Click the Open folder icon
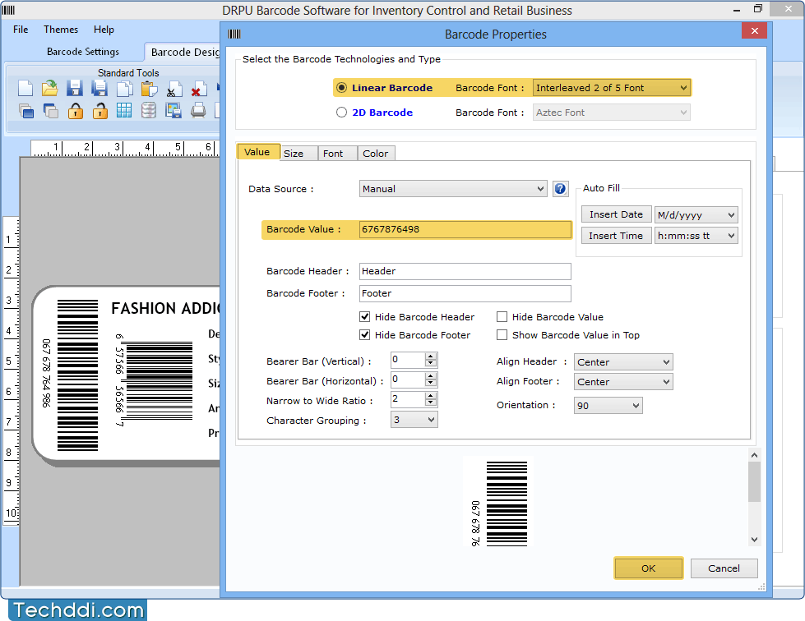Viewport: 805px width, 621px height. (50, 88)
